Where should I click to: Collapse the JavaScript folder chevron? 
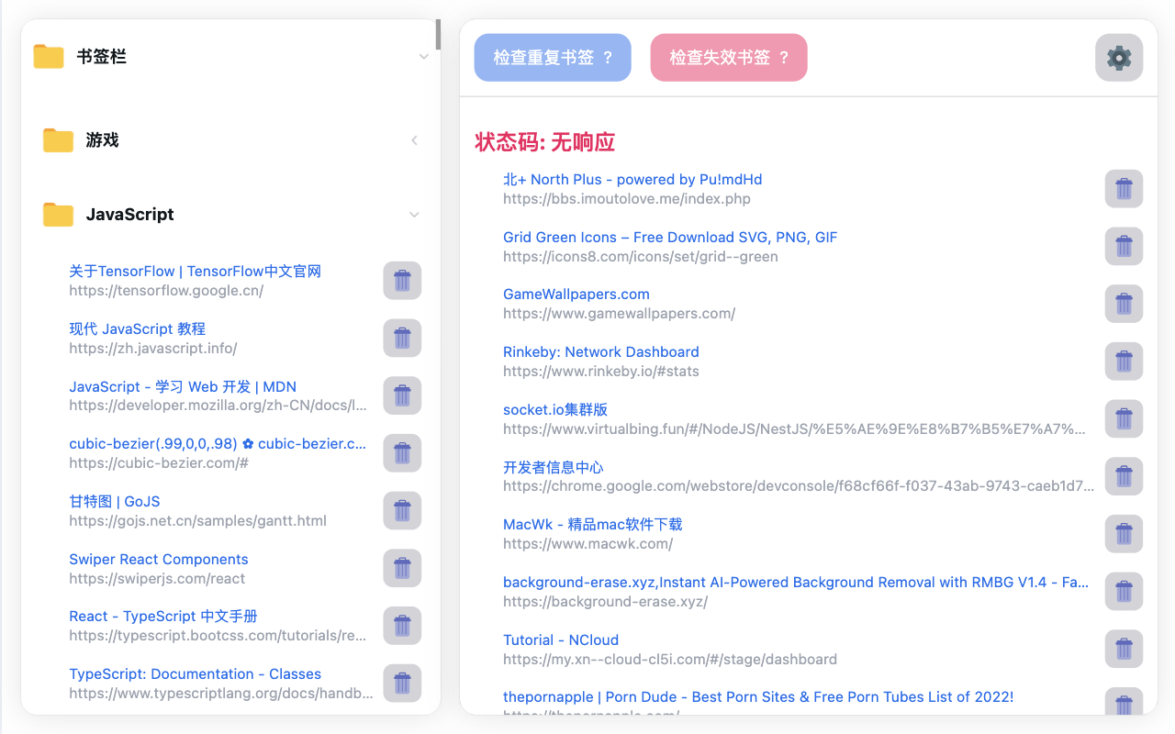pyautogui.click(x=414, y=214)
